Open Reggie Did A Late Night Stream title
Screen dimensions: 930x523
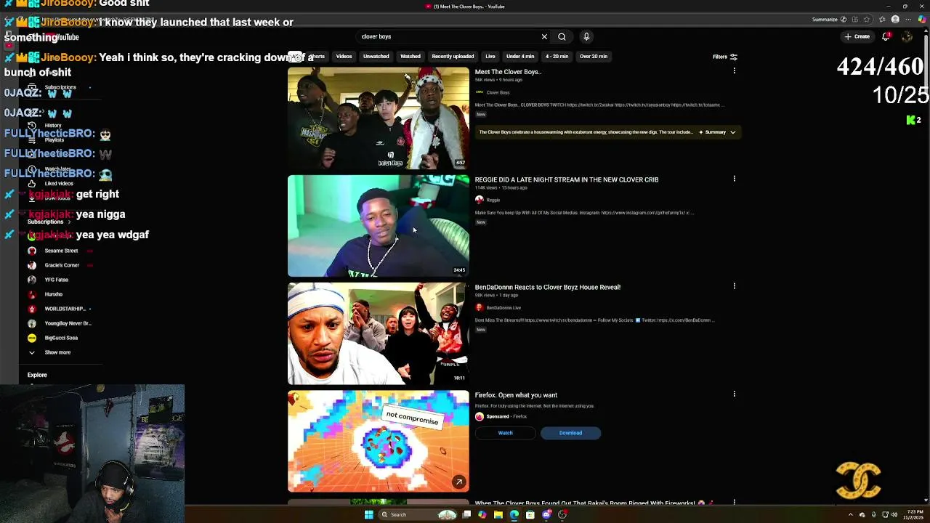567,179
